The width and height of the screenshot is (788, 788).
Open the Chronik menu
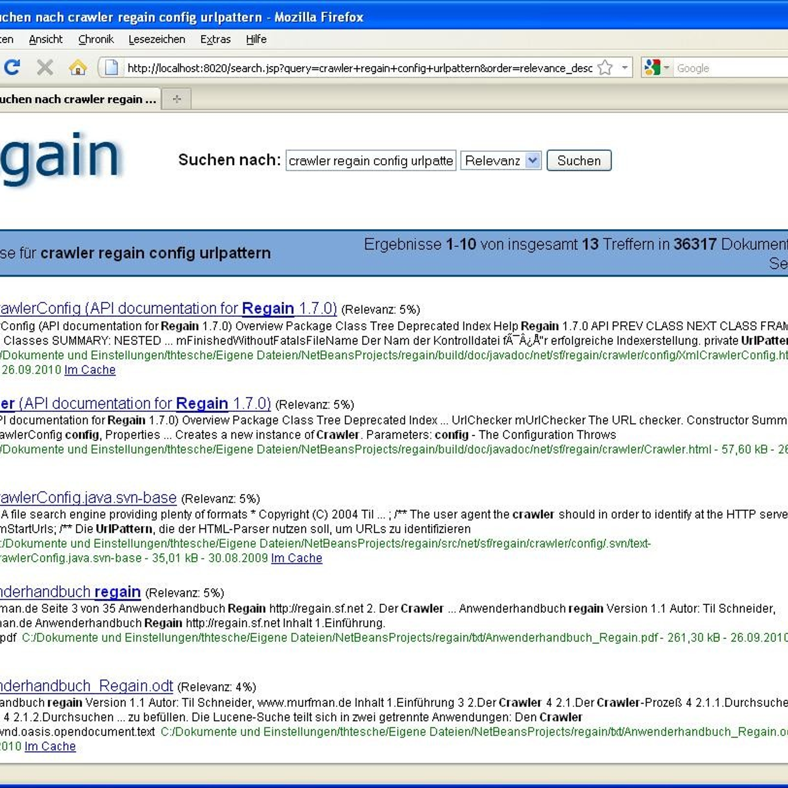coord(96,39)
